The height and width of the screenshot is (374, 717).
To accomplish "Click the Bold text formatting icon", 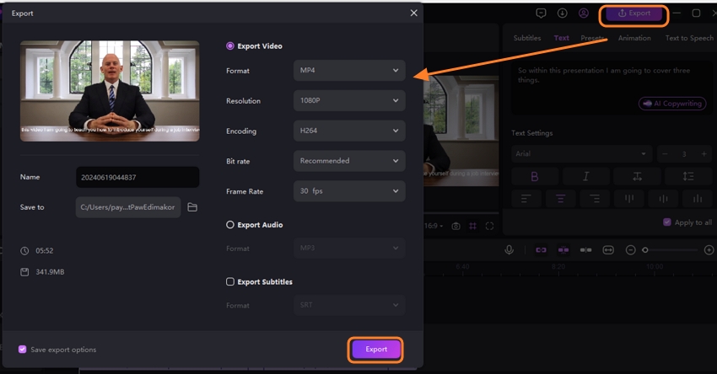I will point(535,176).
